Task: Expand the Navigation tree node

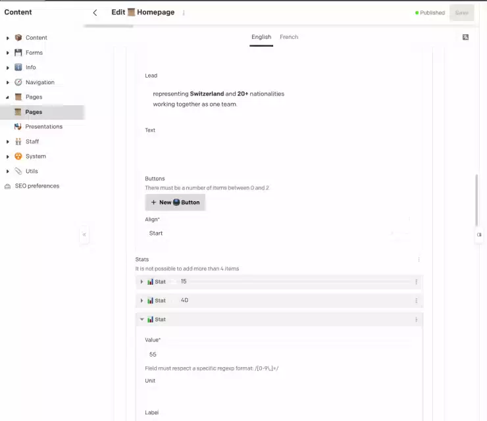Action: (8, 83)
